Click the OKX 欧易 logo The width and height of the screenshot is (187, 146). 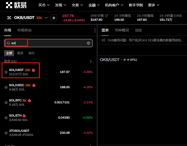[16, 5]
